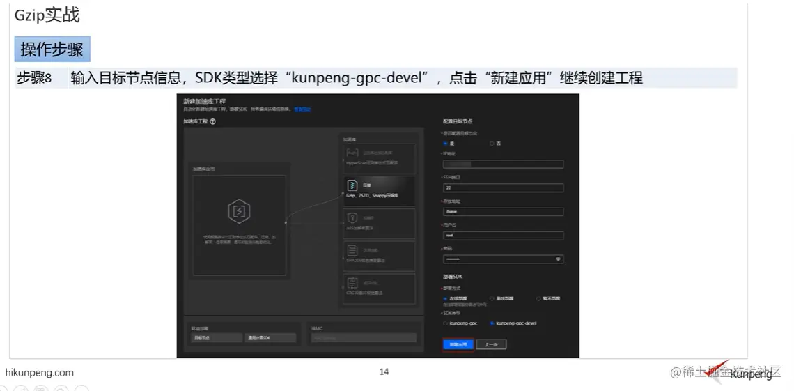This screenshot has width=794, height=391.
Task: Click the password input field
Action: click(x=504, y=259)
